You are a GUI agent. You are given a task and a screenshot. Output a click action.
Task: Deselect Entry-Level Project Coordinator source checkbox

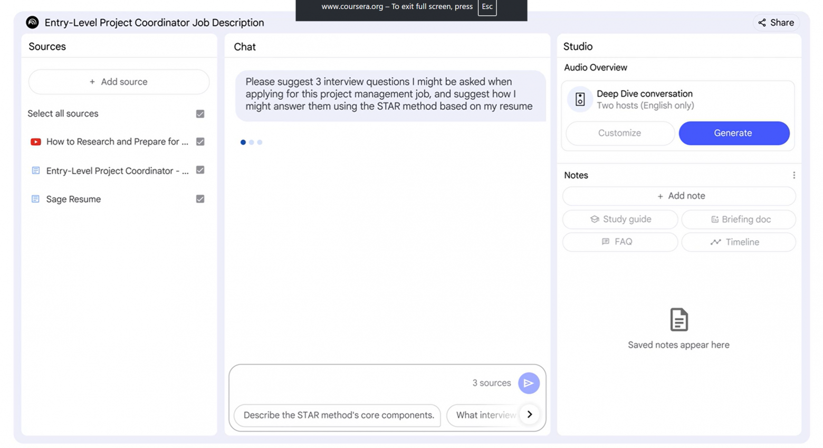click(x=200, y=170)
